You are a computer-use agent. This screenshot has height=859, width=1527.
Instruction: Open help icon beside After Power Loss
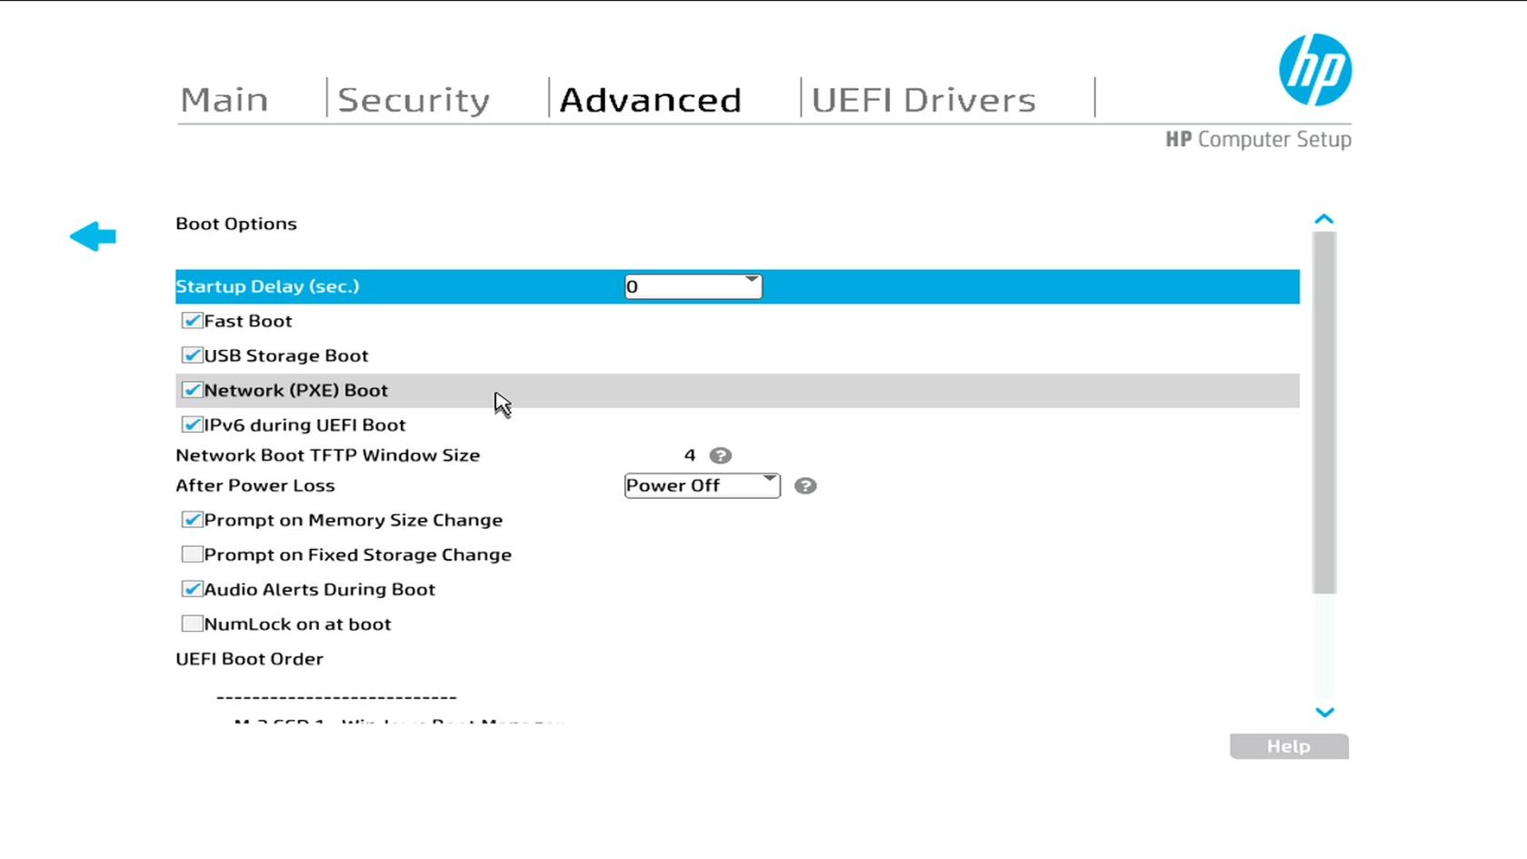point(805,486)
